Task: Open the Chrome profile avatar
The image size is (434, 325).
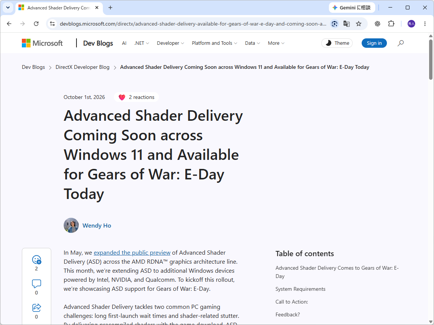Action: [411, 24]
